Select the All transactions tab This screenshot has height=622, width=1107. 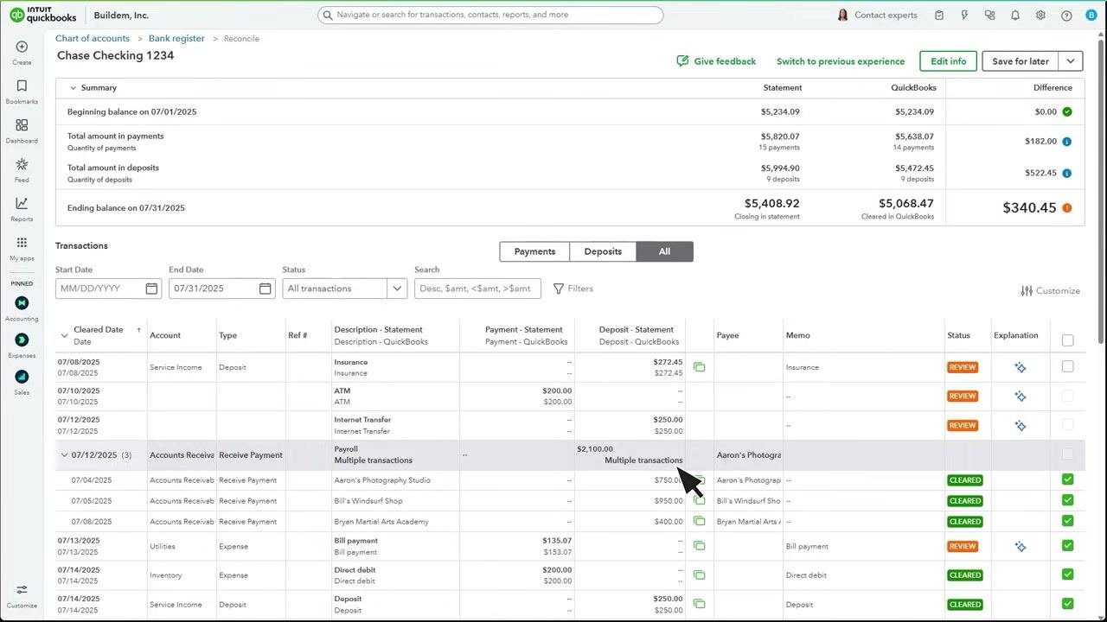tap(664, 251)
